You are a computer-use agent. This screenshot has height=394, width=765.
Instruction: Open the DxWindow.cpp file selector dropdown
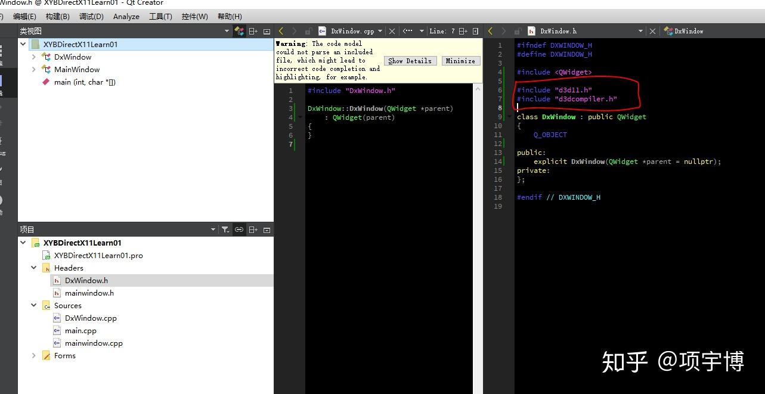click(380, 31)
